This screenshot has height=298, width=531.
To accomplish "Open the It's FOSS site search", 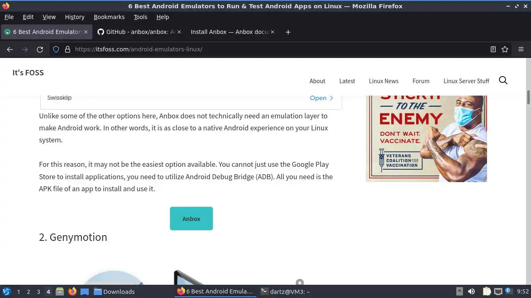I will 503,80.
